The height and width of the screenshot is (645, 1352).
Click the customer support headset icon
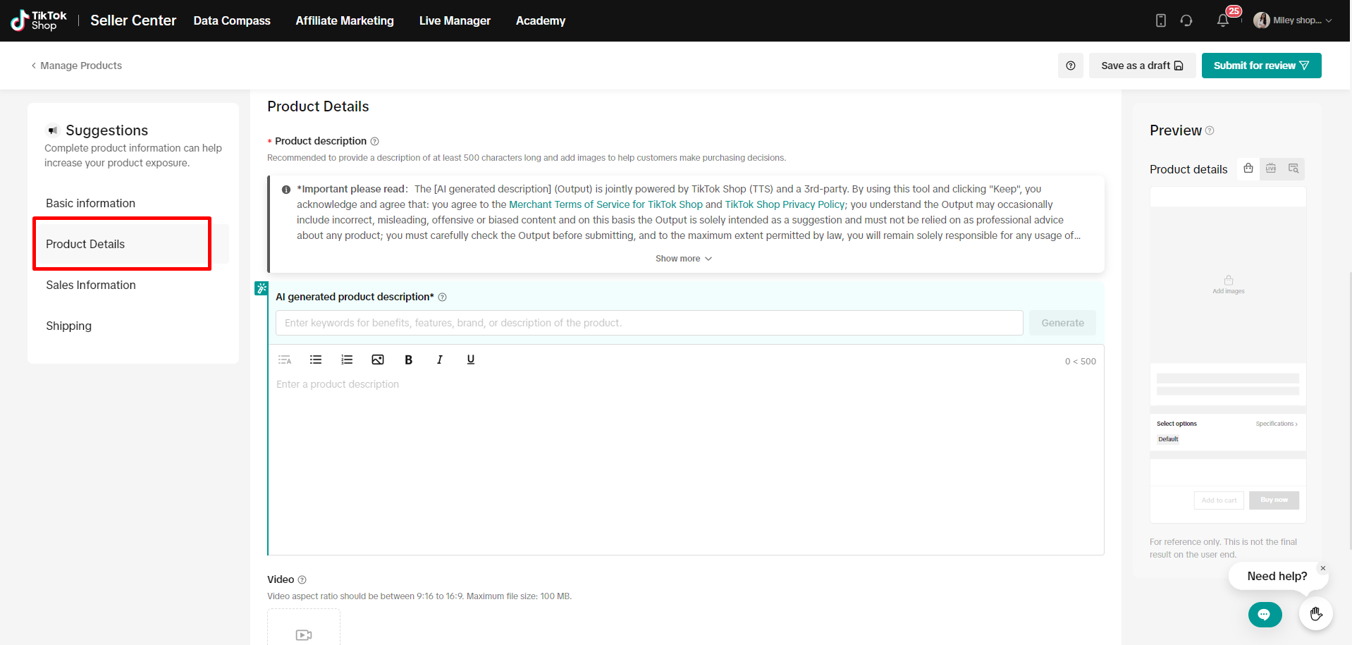(x=1186, y=20)
